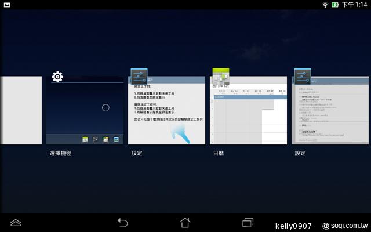The image size is (371, 232).
Task: Open the 設定 preview showing the settings list
Action: [330, 110]
